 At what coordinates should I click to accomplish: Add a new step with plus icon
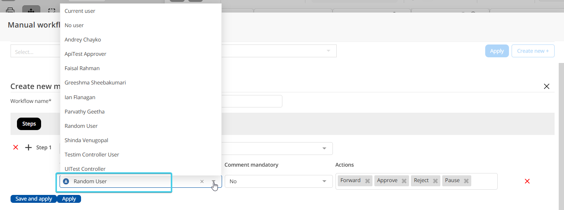(28, 147)
